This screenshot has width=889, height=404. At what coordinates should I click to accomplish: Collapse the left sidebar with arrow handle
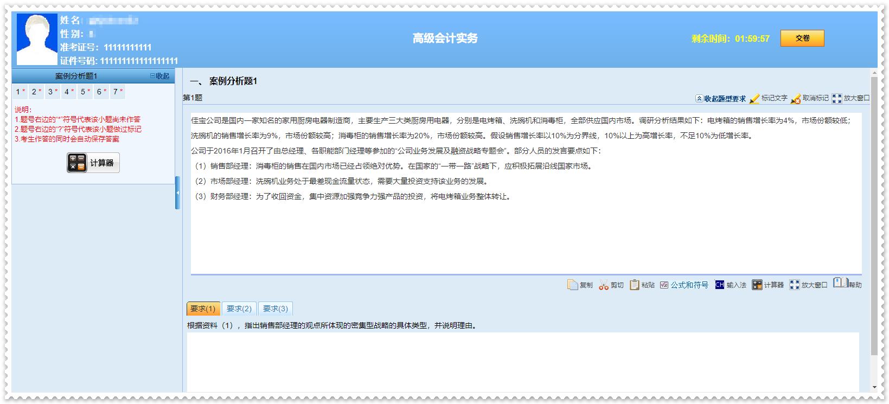(x=177, y=193)
